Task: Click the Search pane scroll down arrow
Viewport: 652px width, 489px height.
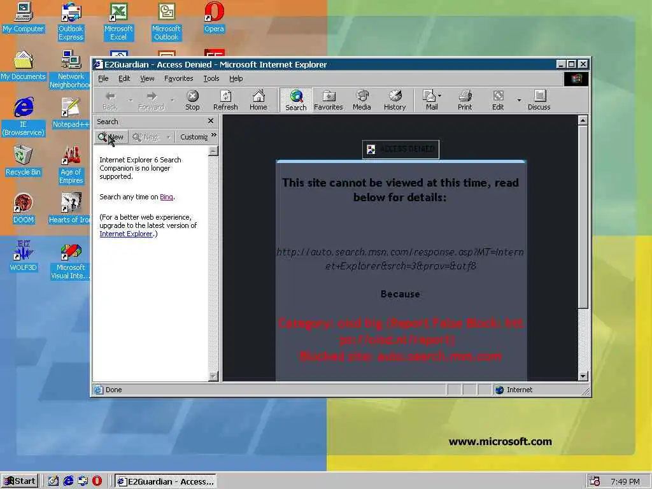Action: tap(213, 376)
